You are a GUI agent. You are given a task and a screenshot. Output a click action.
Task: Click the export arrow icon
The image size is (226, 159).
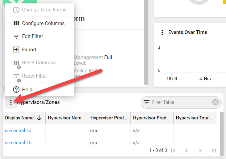(x=16, y=49)
